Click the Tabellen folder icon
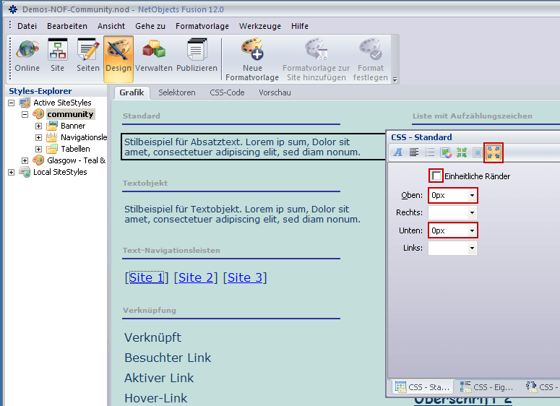 point(52,149)
